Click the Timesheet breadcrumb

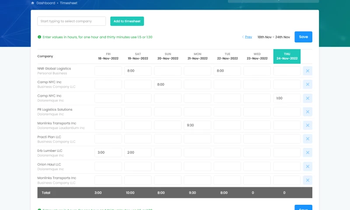[x=69, y=3]
